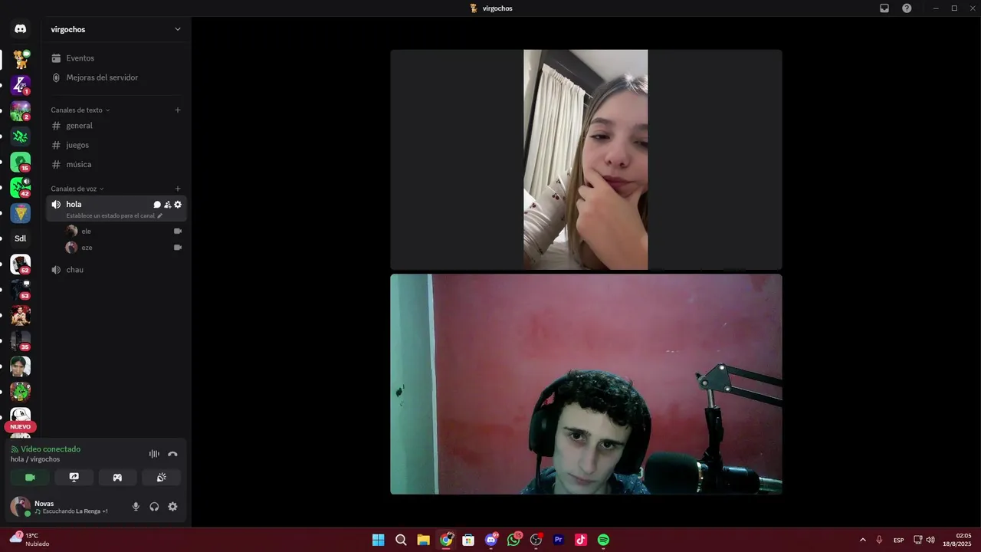This screenshot has height=552, width=981.
Task: Start an activity with game controller icon
Action: [117, 477]
